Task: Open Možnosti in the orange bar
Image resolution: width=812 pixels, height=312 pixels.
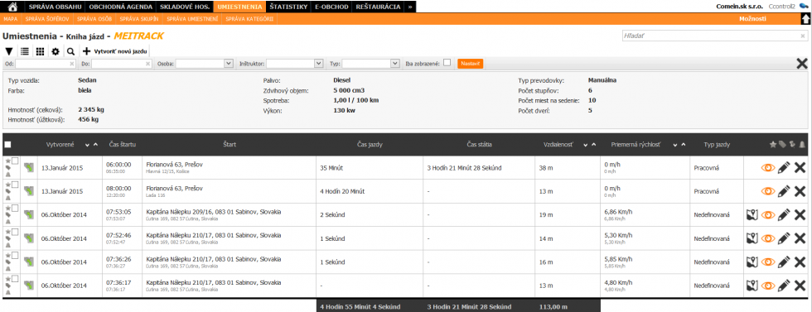Action: 753,19
